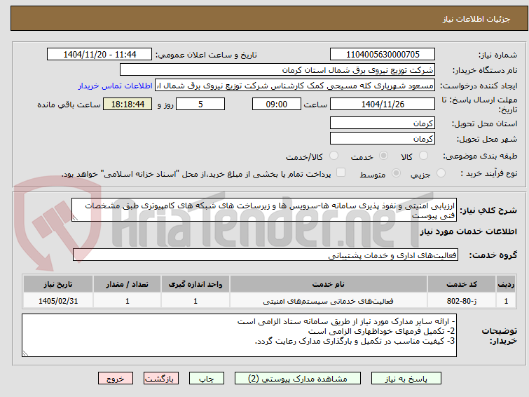Click the request creator name field
Image resolution: width=529 pixels, height=397 pixels.
click(x=294, y=86)
